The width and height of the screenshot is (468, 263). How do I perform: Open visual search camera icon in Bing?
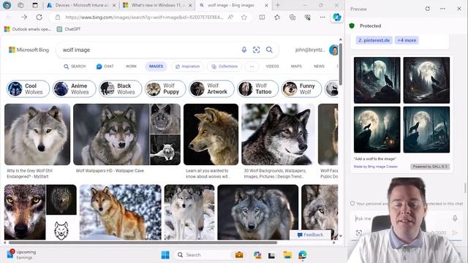point(256,50)
